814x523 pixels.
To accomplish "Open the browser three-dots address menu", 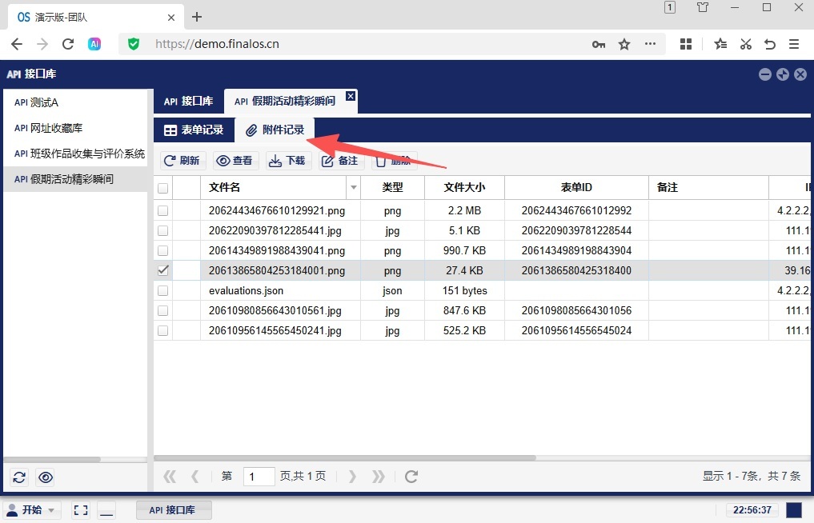I will [650, 44].
